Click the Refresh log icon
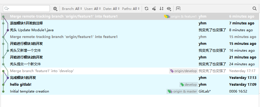The width and height of the screenshot is (260, 107). coord(147,9)
